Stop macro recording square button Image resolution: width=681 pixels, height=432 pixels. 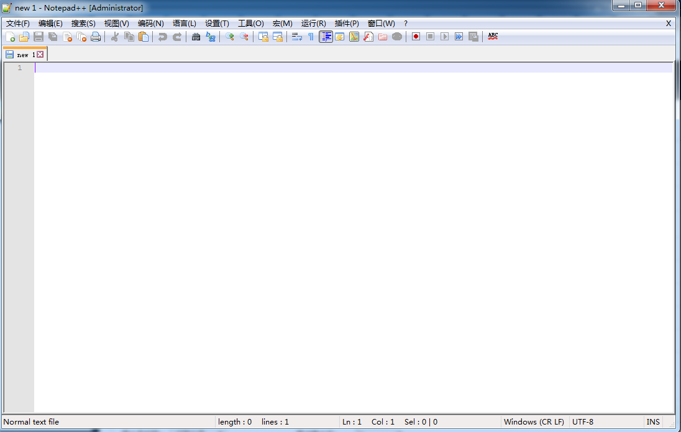pyautogui.click(x=430, y=37)
